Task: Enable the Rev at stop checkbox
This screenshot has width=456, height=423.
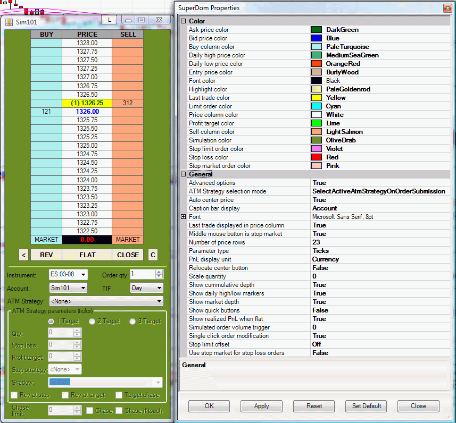Action: point(14,395)
